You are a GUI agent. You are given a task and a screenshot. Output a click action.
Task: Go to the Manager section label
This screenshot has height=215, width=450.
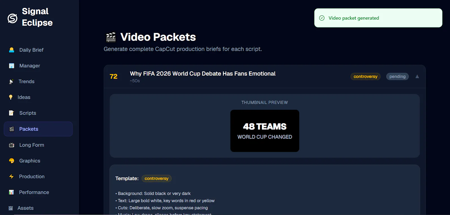[30, 66]
